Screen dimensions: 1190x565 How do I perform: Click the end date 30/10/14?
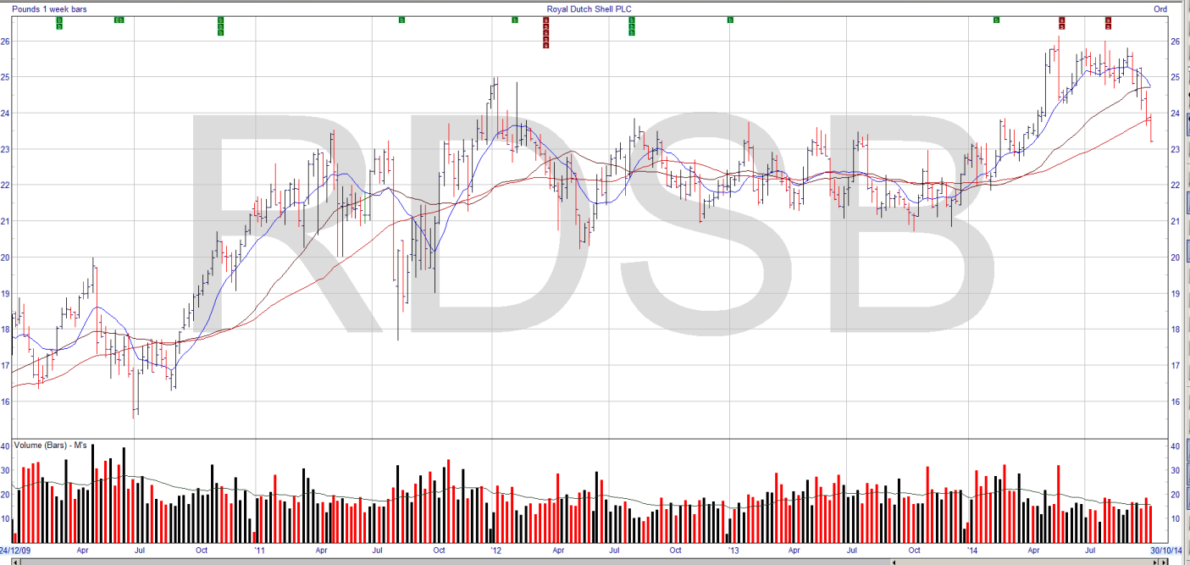1165,551
